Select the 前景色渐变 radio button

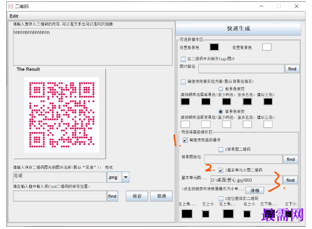[x=221, y=89]
